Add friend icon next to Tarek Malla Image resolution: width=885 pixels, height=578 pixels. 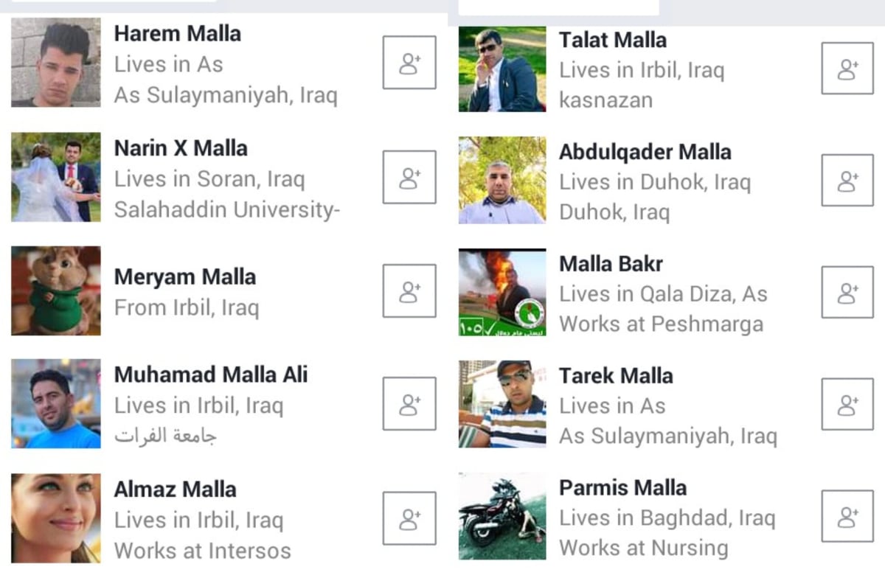pos(847,404)
